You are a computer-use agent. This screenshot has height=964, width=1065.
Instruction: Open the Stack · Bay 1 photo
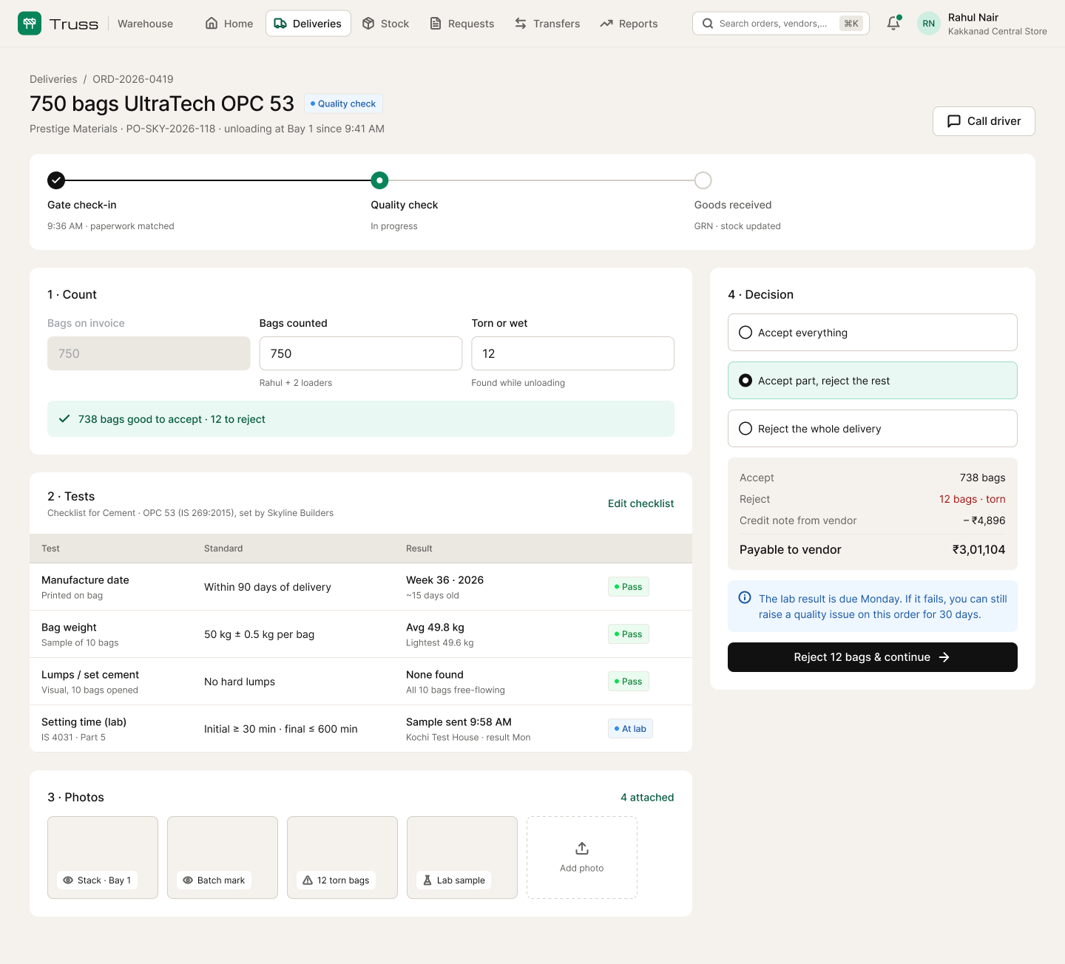(103, 858)
